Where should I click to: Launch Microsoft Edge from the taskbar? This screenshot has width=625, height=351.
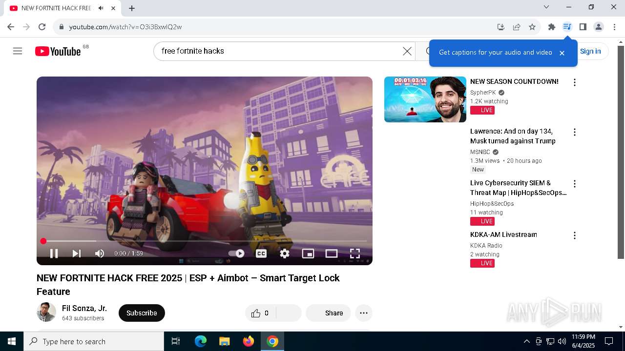[201, 341]
